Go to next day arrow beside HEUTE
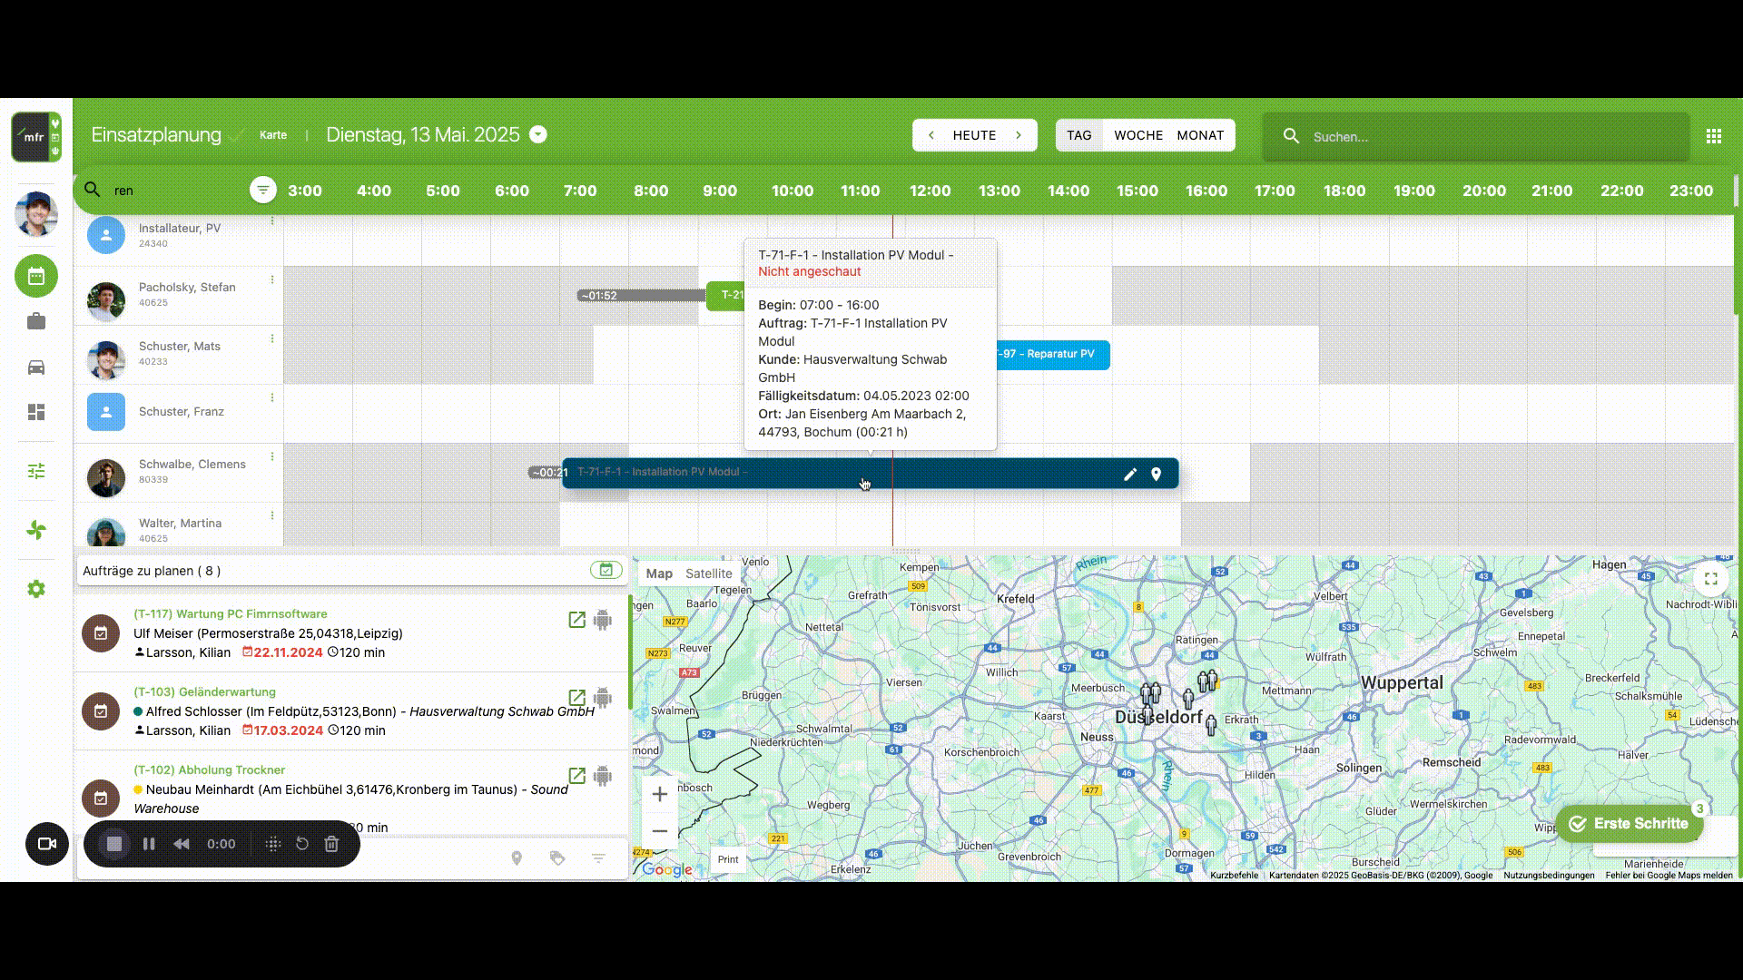The width and height of the screenshot is (1743, 980). coord(1019,135)
